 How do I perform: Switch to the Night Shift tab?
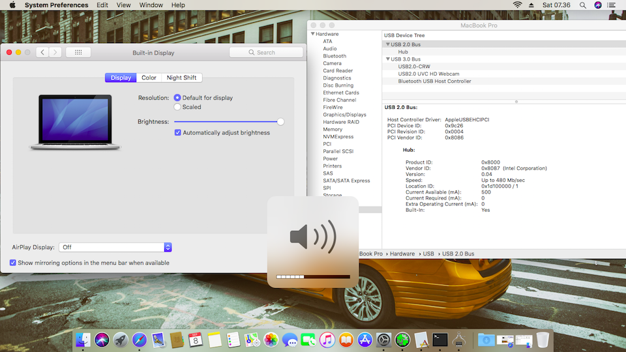(181, 78)
